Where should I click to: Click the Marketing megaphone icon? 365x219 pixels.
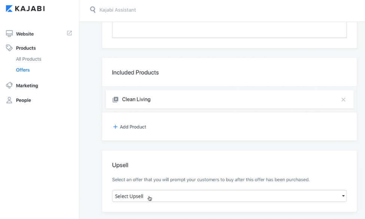click(9, 85)
